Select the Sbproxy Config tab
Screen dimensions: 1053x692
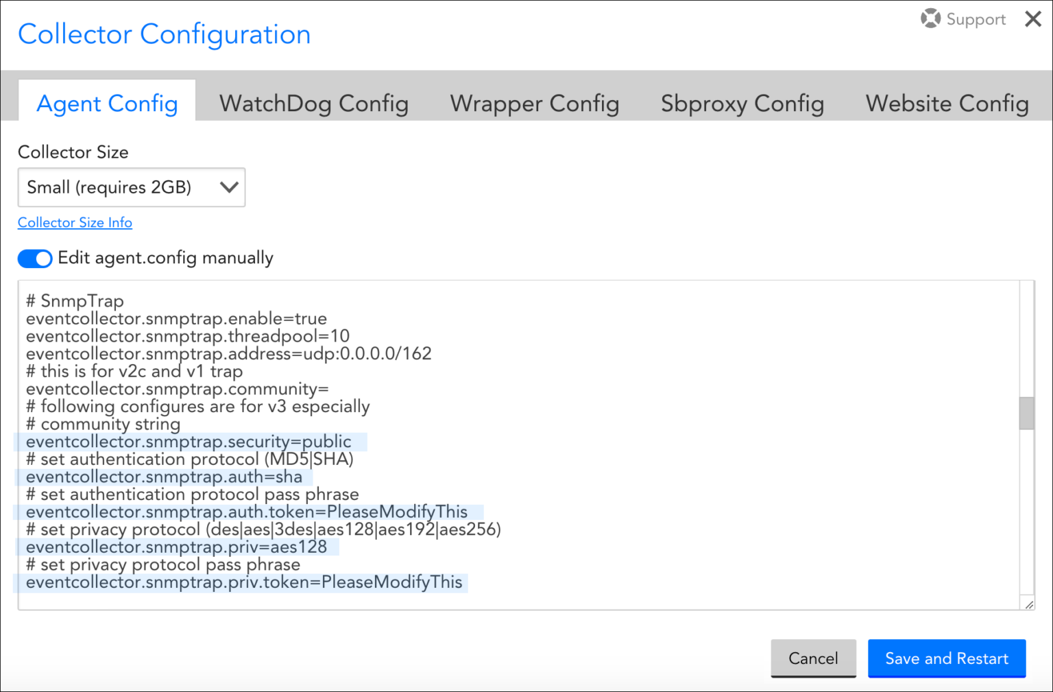742,104
